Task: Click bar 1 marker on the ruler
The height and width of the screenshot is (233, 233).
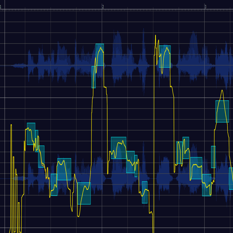Action: tap(1, 7)
